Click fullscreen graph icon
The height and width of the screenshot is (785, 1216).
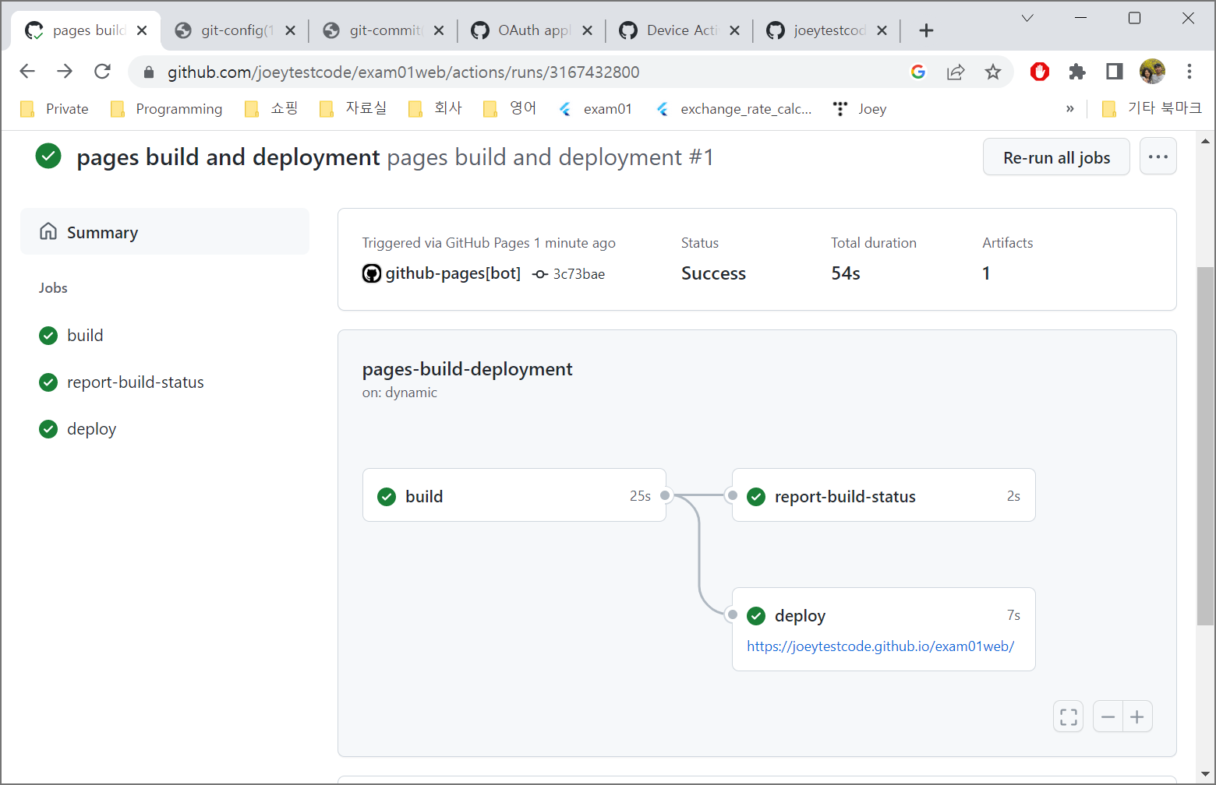click(x=1069, y=716)
